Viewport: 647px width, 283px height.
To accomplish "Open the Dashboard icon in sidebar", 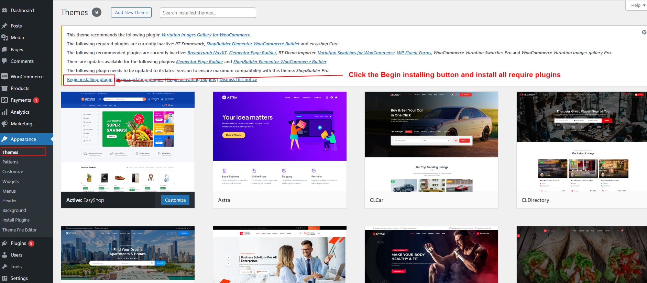I will (4, 10).
